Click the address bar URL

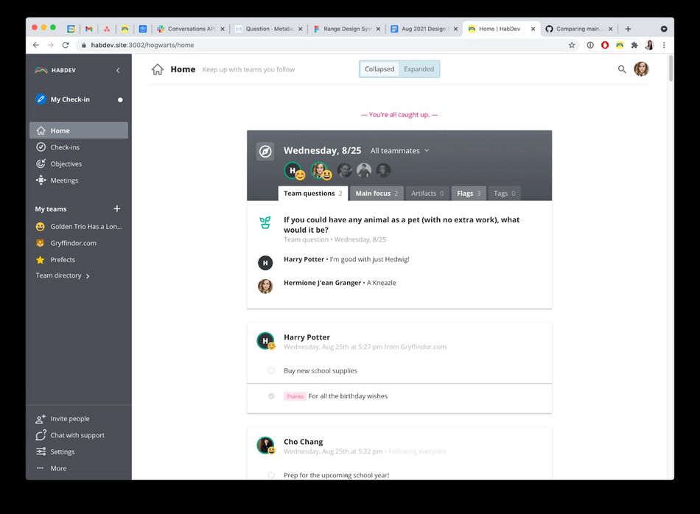click(x=142, y=45)
